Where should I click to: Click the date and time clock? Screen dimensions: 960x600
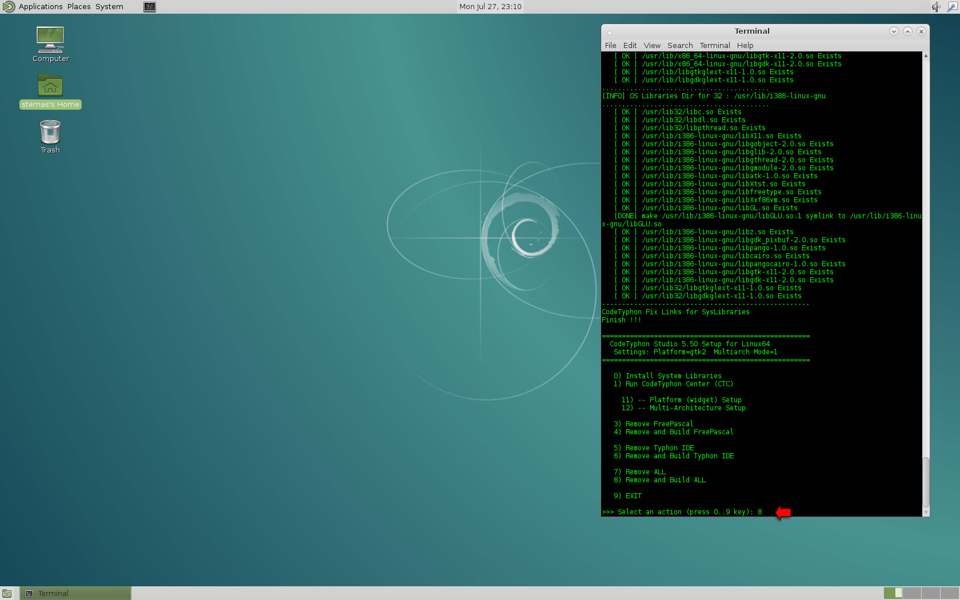(x=490, y=7)
